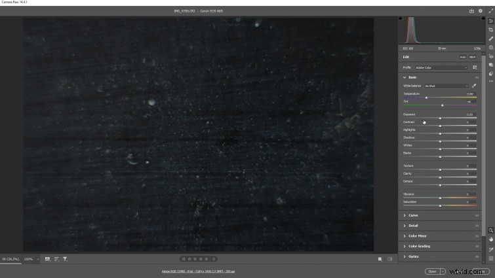
Task: Click the 100% zoom button
Action: click(28, 259)
